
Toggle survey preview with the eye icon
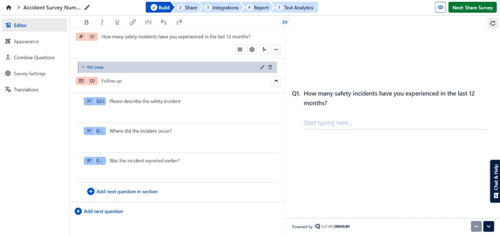pos(440,7)
